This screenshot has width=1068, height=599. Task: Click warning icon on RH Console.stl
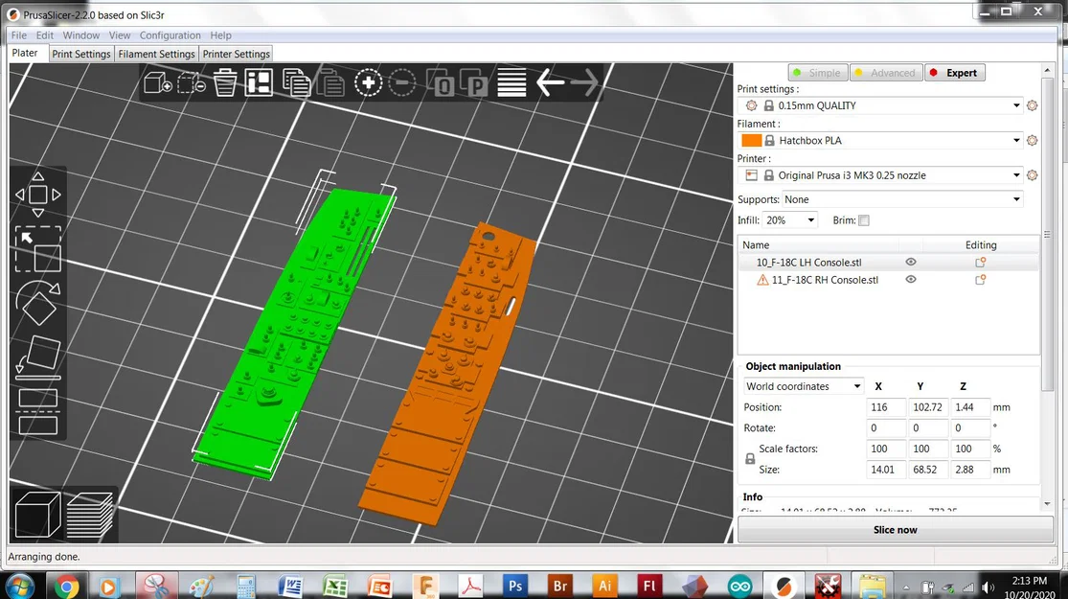762,280
